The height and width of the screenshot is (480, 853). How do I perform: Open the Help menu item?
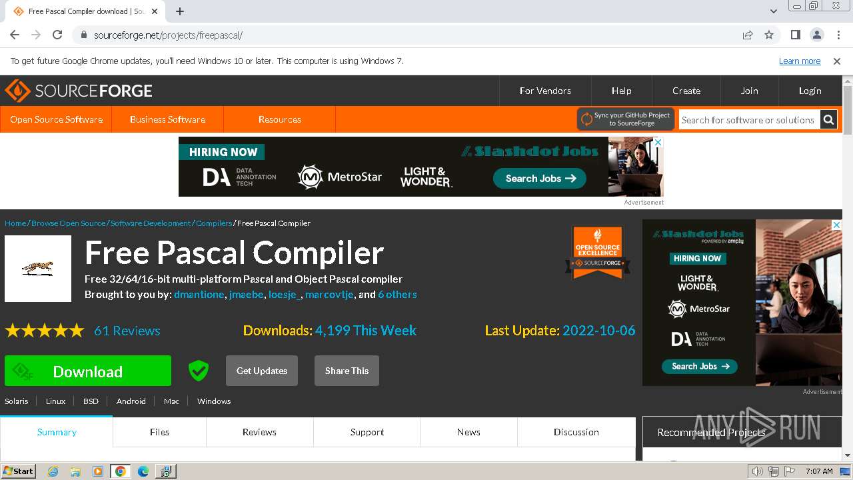621,91
